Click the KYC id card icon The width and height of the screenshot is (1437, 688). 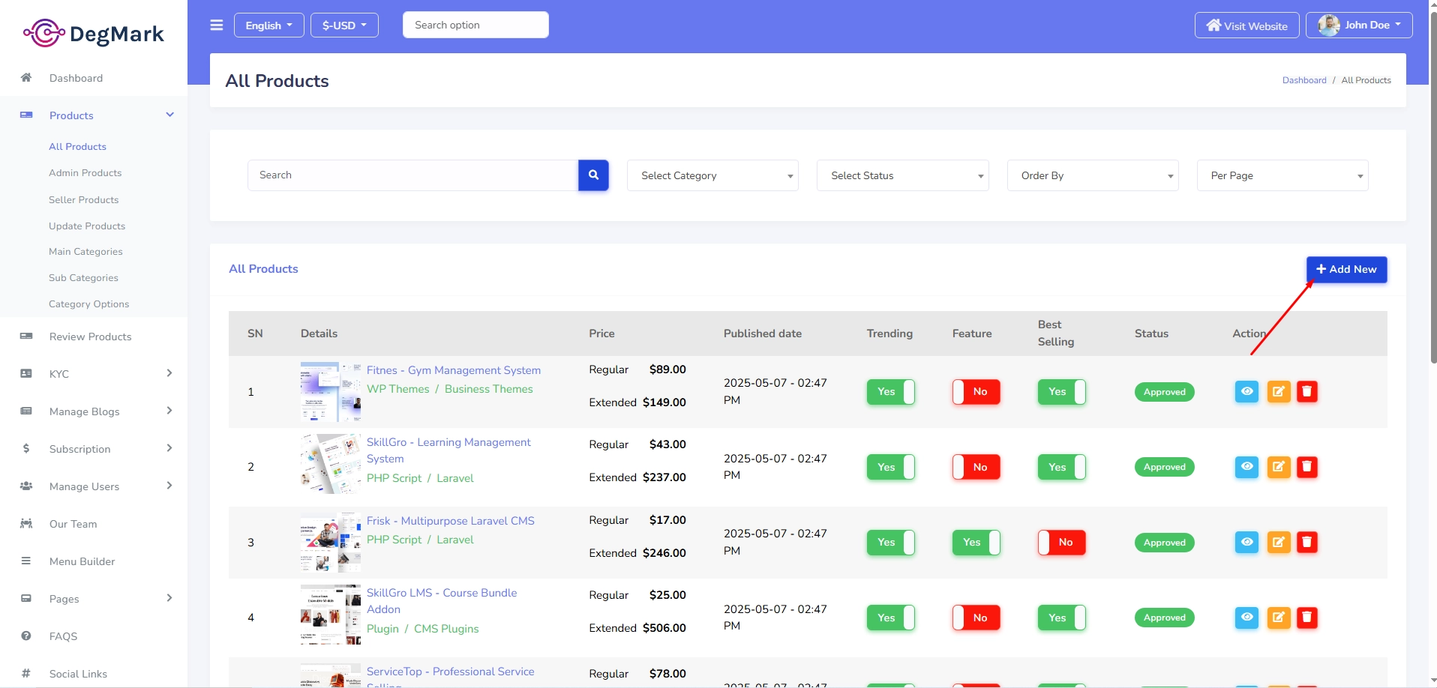pos(26,373)
